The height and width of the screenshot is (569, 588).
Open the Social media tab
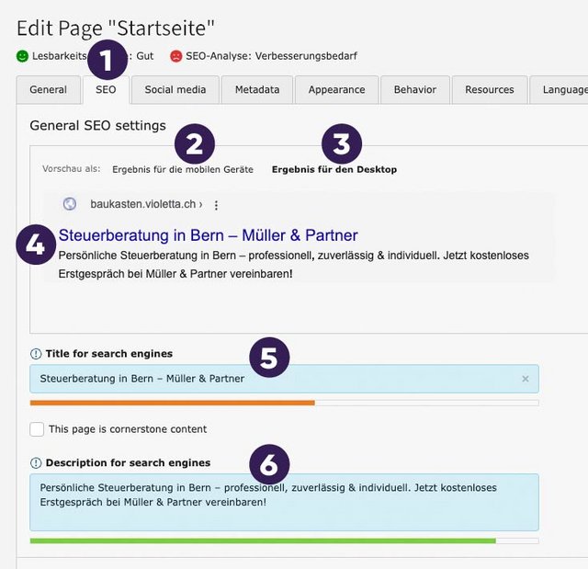[175, 90]
